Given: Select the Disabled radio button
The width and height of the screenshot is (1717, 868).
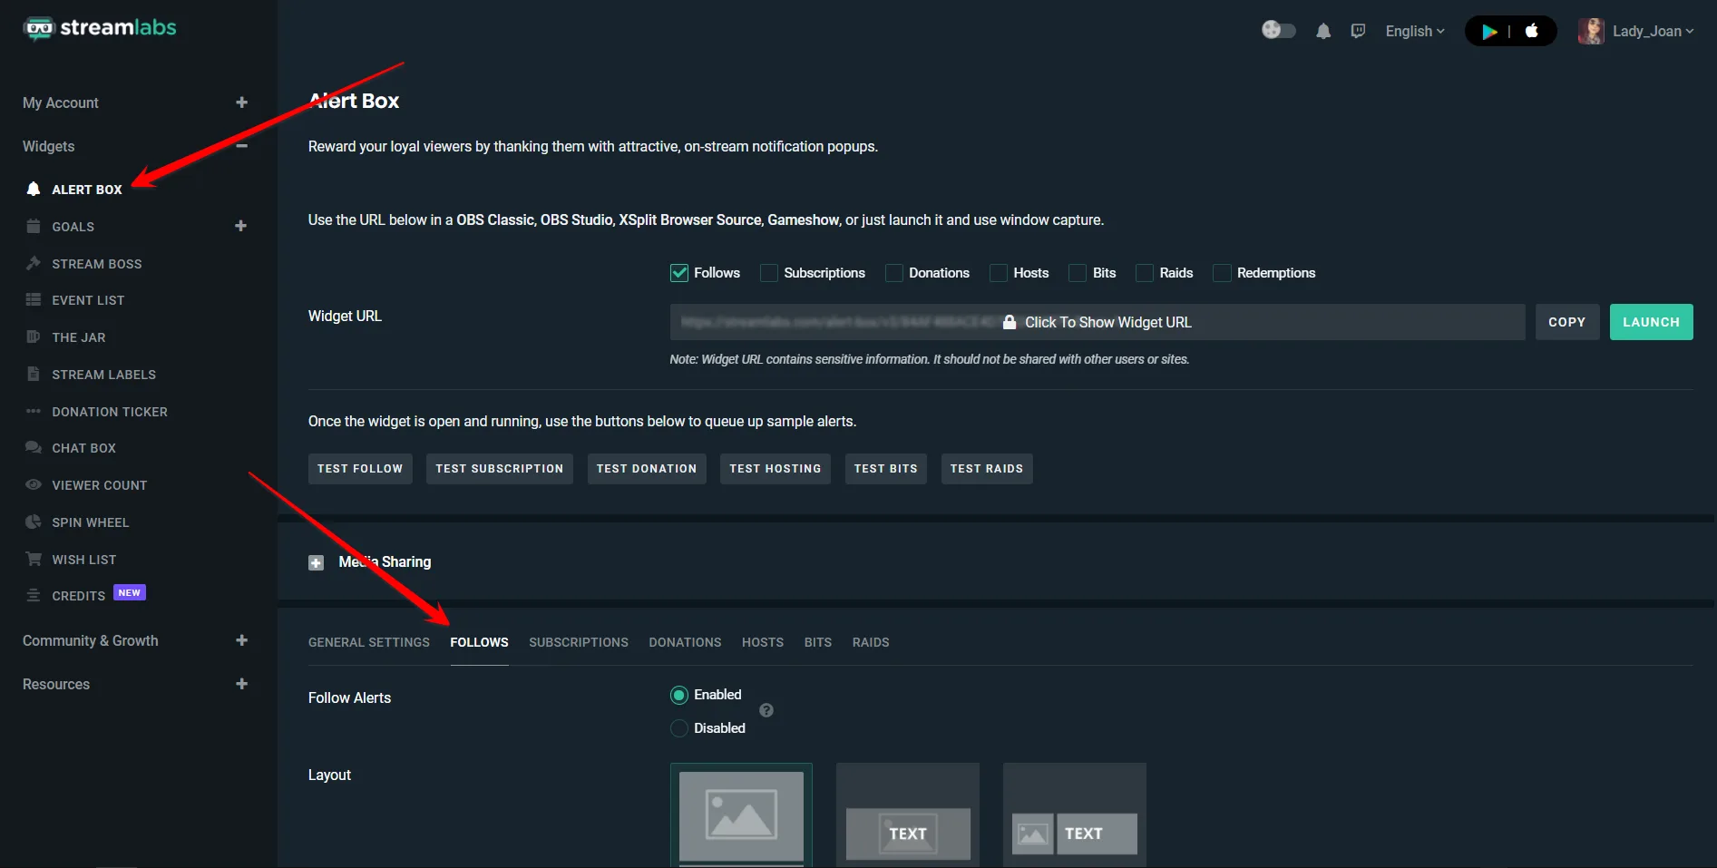Looking at the screenshot, I should click(679, 728).
